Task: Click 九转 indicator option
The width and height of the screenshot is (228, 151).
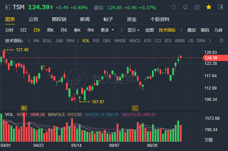Action: point(218,30)
